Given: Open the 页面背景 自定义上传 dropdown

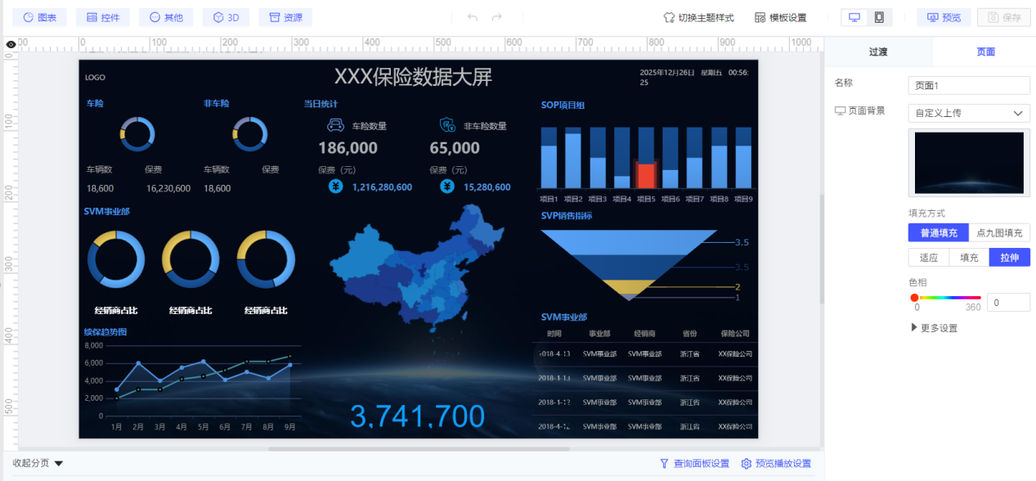Looking at the screenshot, I should click(x=969, y=113).
